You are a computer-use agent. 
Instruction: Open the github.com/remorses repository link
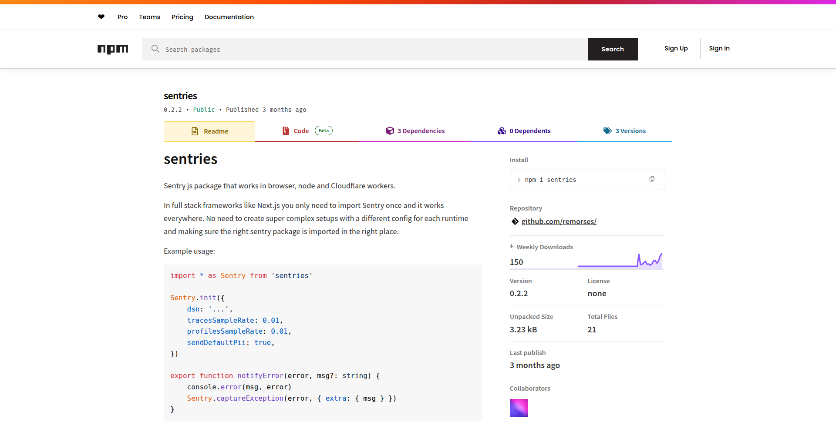click(559, 221)
